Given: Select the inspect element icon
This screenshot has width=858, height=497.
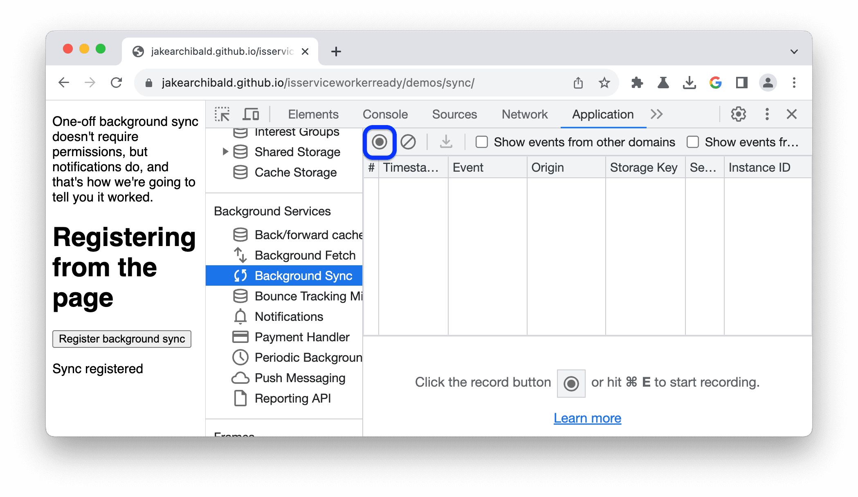Looking at the screenshot, I should (224, 114).
